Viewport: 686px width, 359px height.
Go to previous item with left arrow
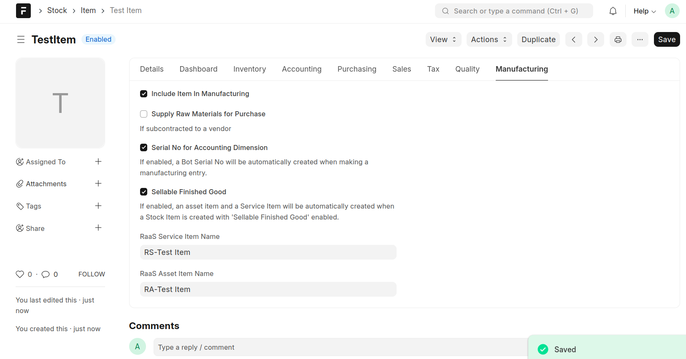(x=573, y=40)
